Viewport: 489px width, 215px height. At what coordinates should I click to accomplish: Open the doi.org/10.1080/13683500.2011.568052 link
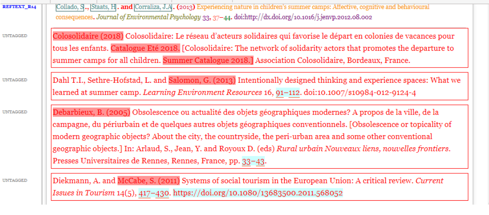[x=258, y=193]
